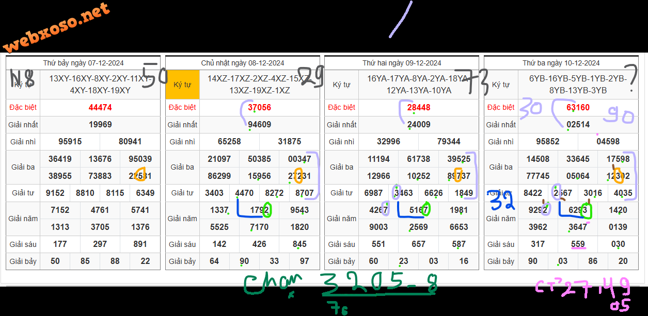Image resolution: width=648 pixels, height=316 pixels.
Task: Select first prize number 24009
Action: (419, 125)
